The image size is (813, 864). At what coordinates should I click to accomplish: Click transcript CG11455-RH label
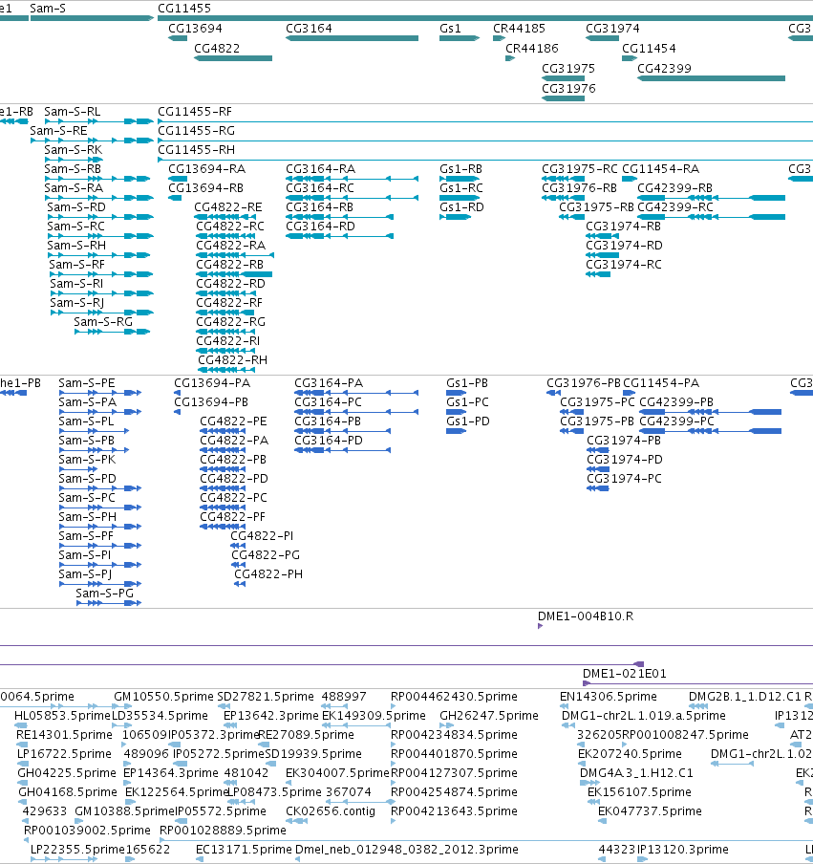[x=196, y=150]
